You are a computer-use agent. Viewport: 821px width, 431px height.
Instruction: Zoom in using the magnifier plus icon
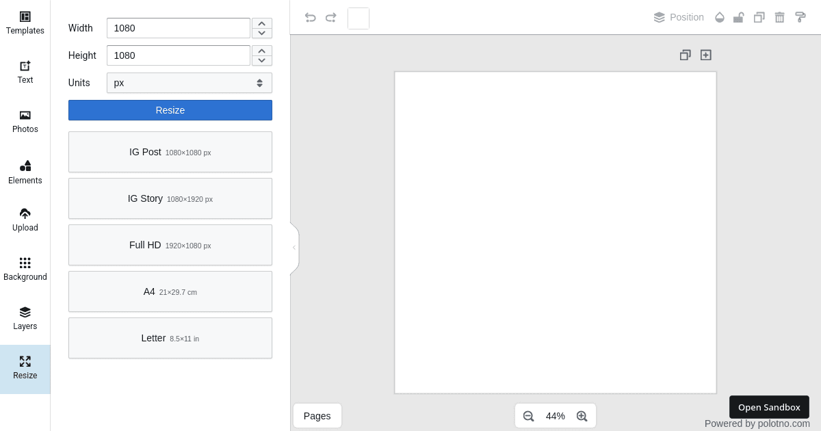[x=582, y=416]
